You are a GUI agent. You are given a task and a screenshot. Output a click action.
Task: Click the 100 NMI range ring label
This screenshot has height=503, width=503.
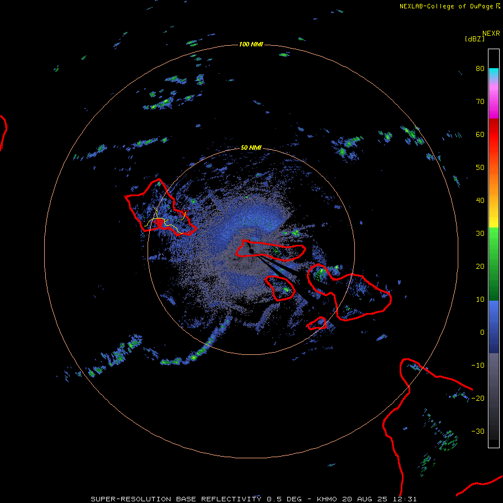pyautogui.click(x=251, y=44)
